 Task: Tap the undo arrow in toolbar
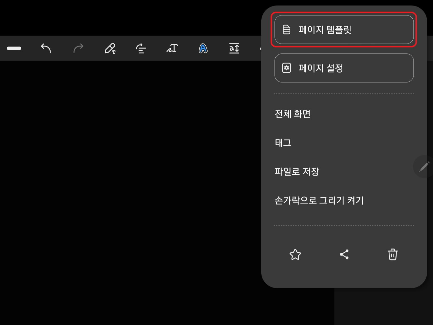tap(46, 48)
